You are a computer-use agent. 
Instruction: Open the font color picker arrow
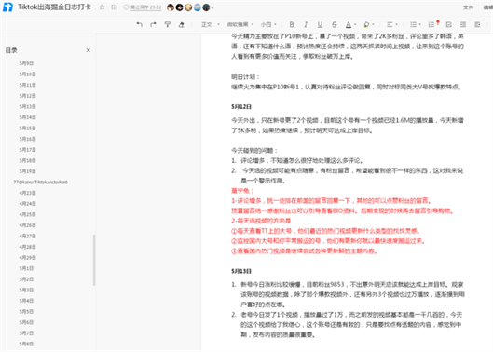[x=355, y=25]
